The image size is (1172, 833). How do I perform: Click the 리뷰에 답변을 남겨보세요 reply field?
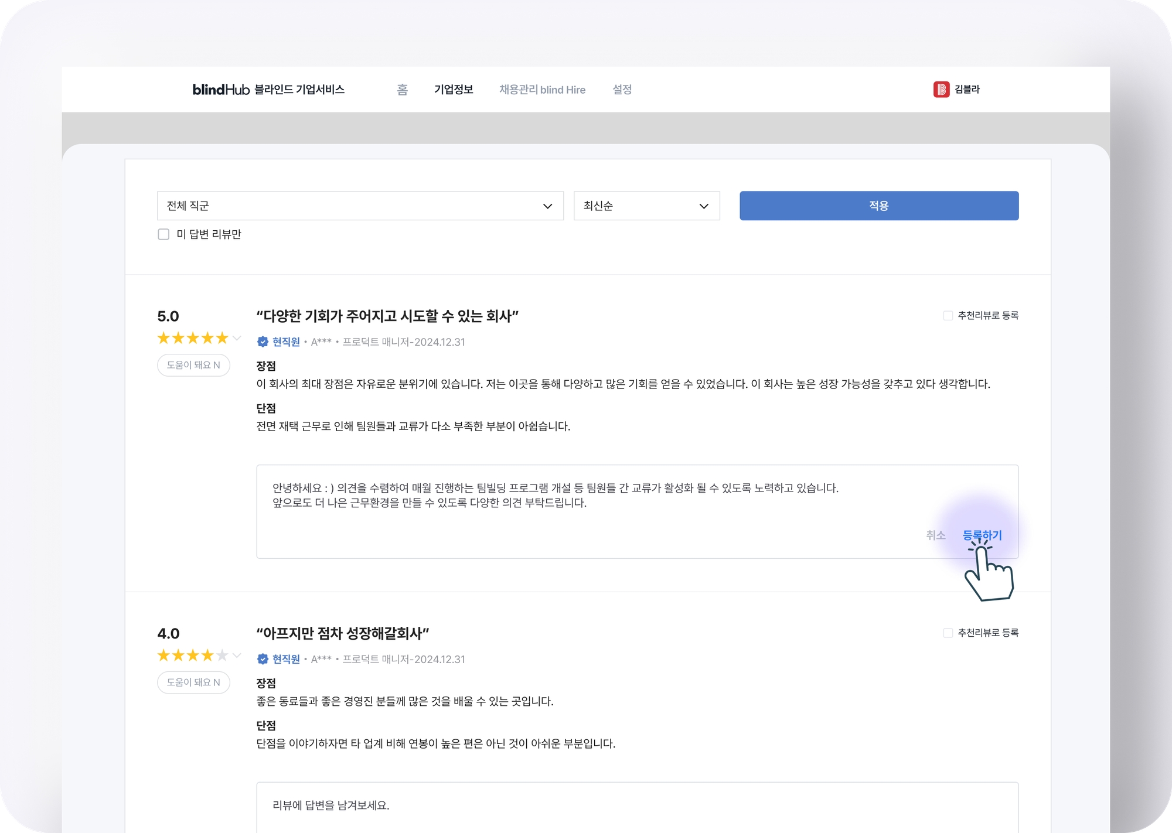[636, 806]
